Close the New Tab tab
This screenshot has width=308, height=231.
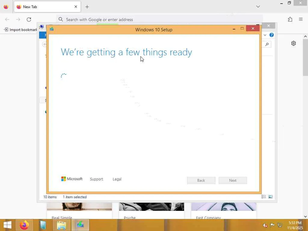(76, 7)
